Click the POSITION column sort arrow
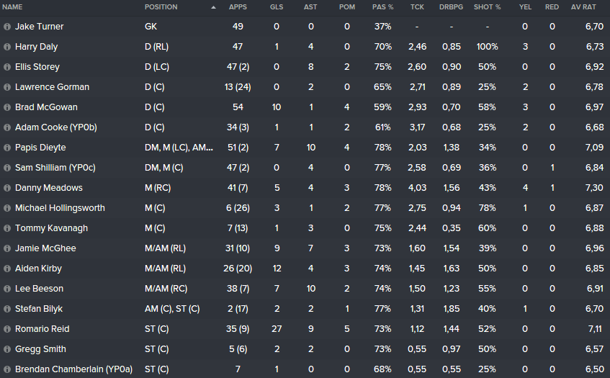610x378 pixels. coord(213,7)
